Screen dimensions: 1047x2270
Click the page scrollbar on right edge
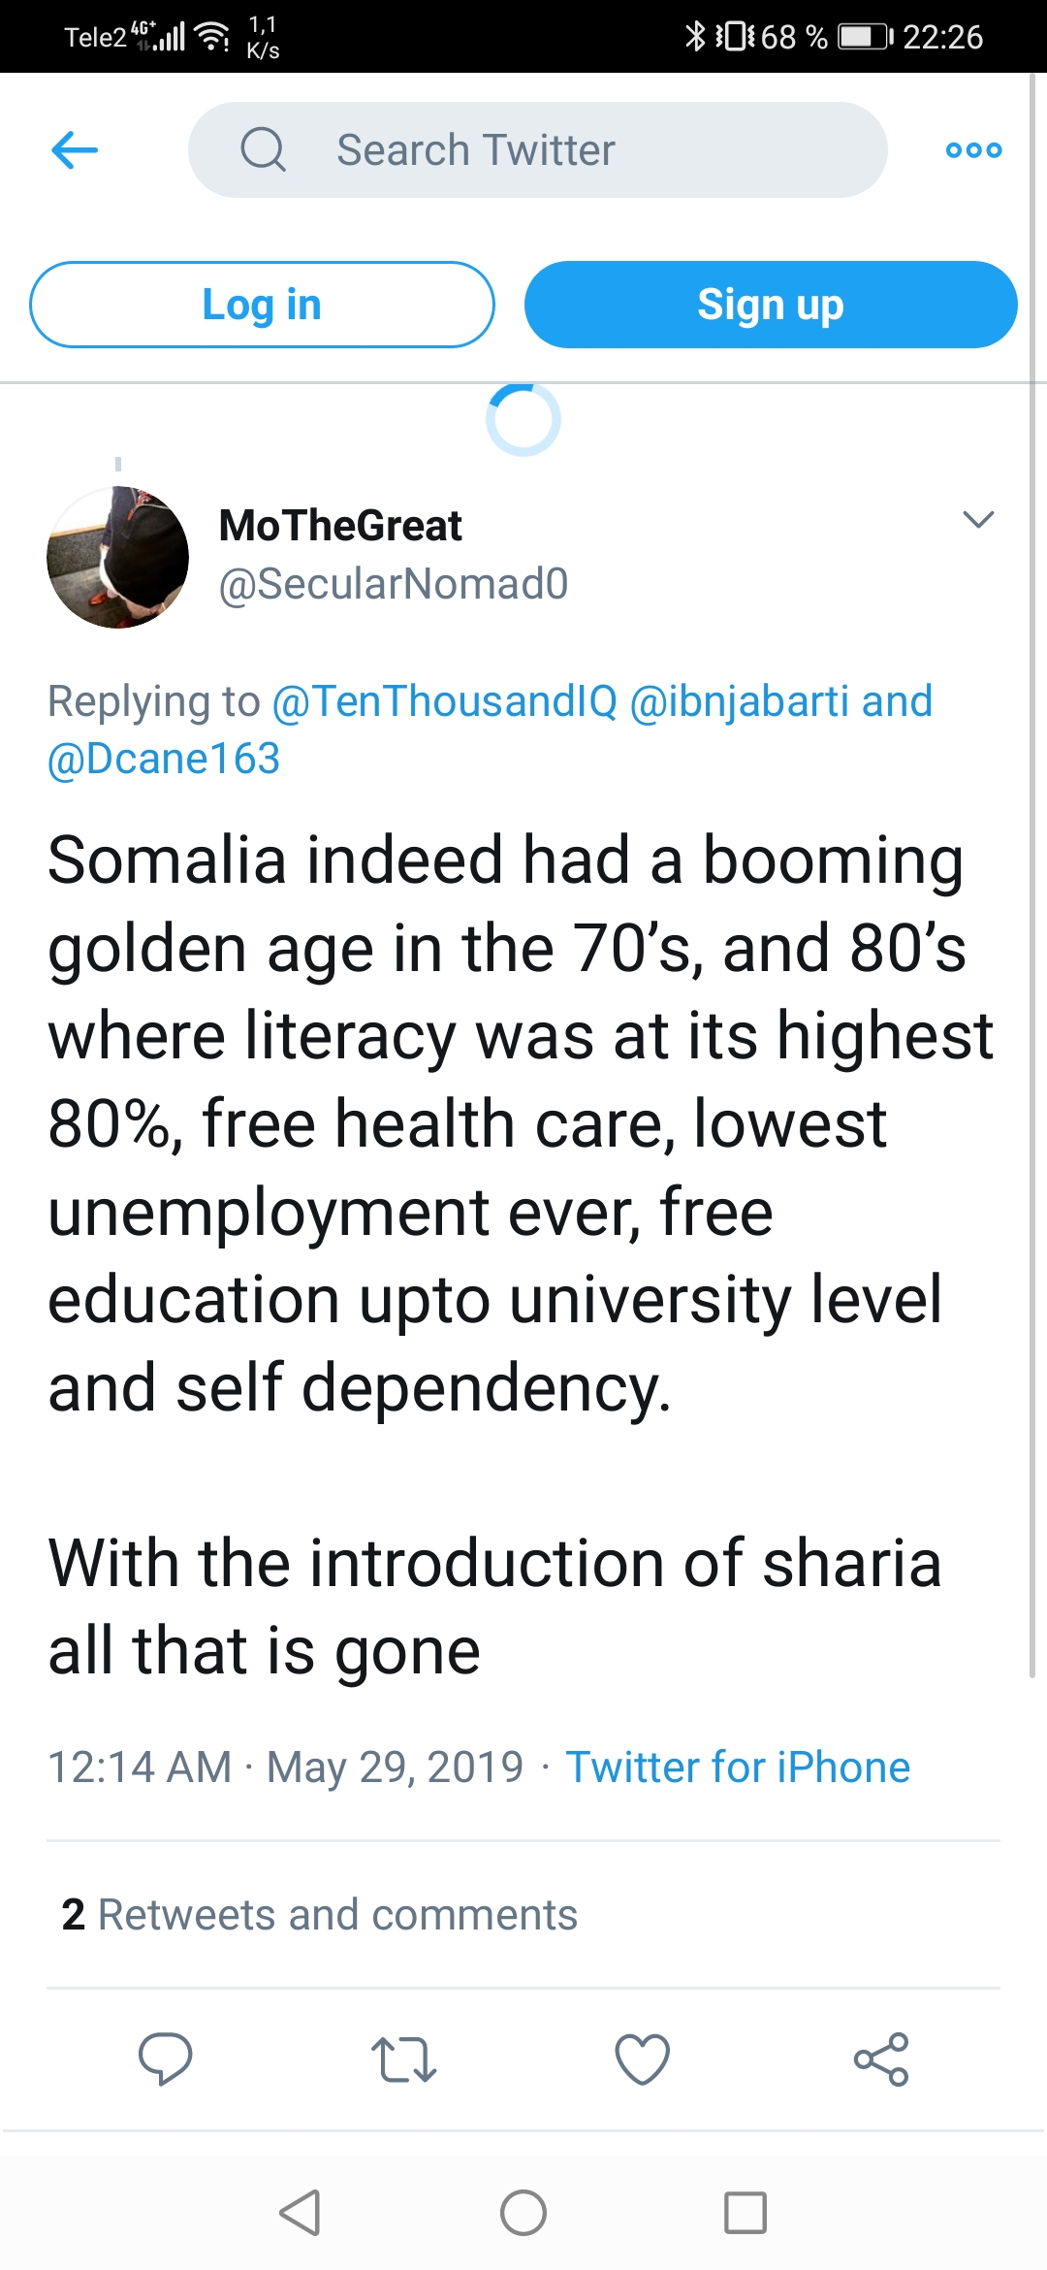[x=1032, y=873]
